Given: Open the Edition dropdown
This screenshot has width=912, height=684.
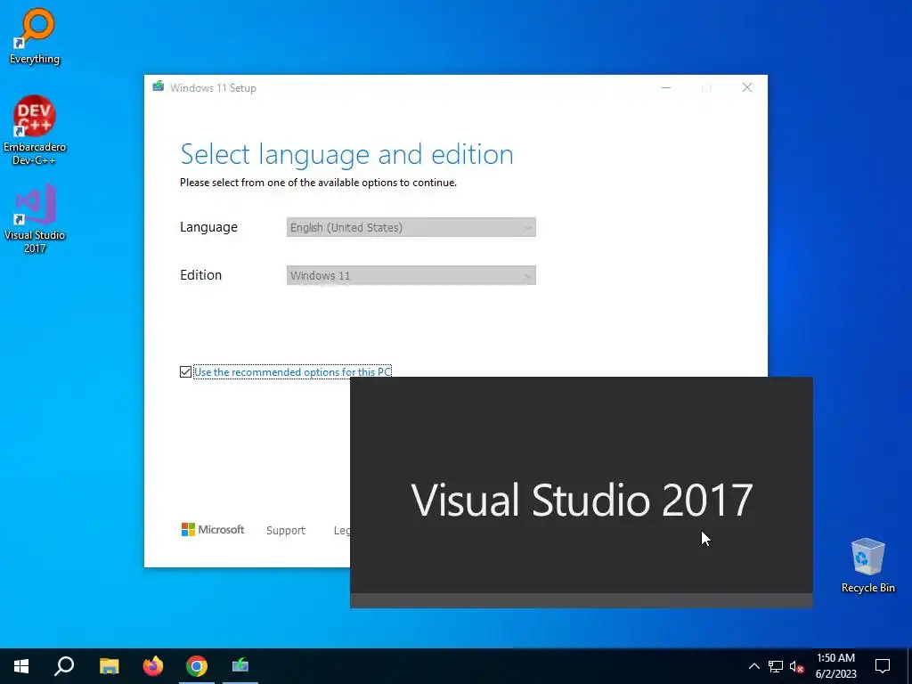Looking at the screenshot, I should pyautogui.click(x=411, y=276).
